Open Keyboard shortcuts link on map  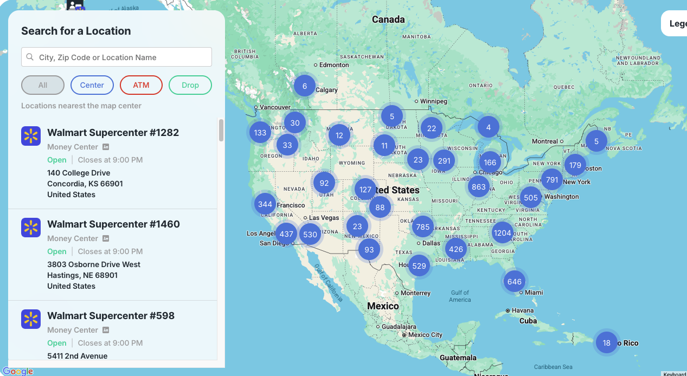click(674, 374)
